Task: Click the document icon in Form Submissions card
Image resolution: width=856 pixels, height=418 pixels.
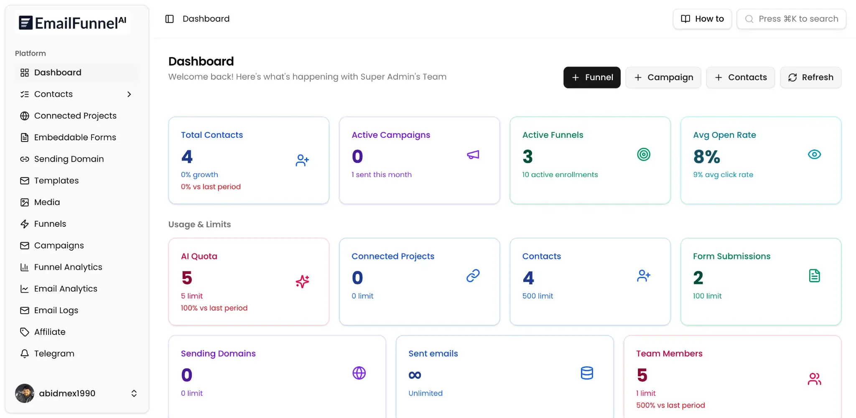Action: coord(814,276)
